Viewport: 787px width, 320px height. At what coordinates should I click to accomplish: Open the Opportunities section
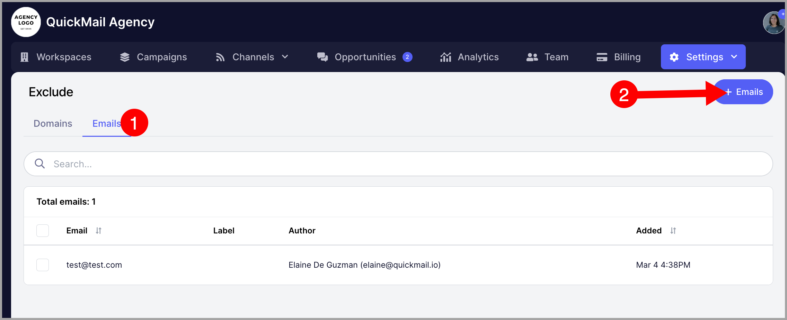(x=365, y=57)
